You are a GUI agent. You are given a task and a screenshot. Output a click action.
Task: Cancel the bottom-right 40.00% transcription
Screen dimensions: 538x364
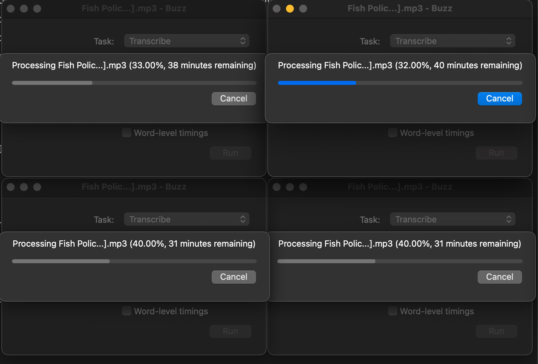pos(500,277)
